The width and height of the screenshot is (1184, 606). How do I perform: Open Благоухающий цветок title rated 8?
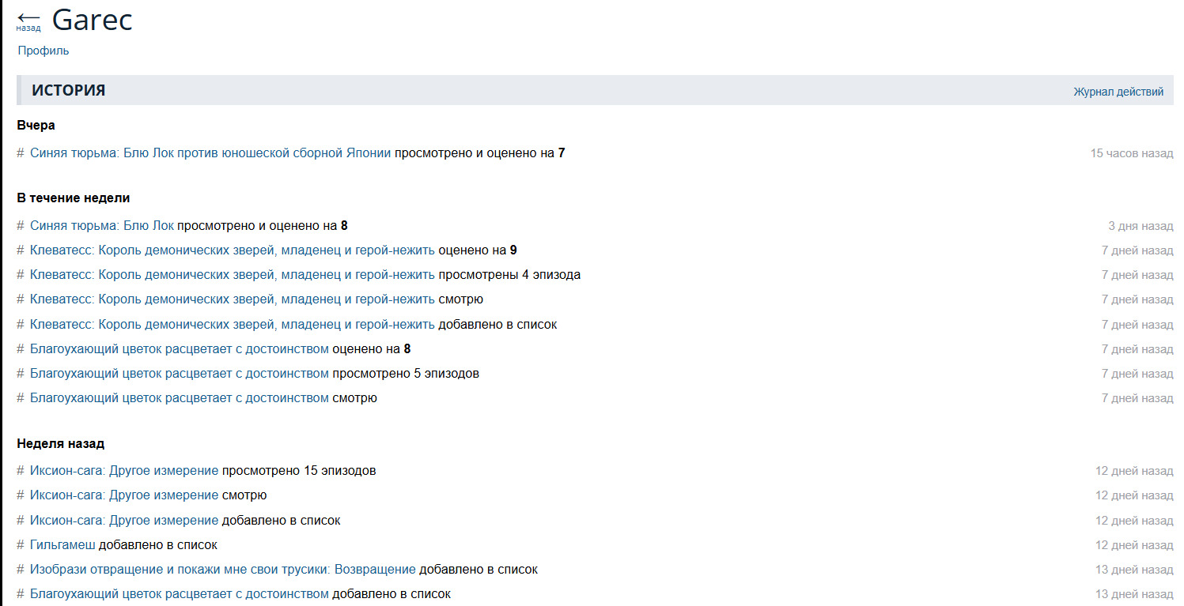pyautogui.click(x=179, y=349)
